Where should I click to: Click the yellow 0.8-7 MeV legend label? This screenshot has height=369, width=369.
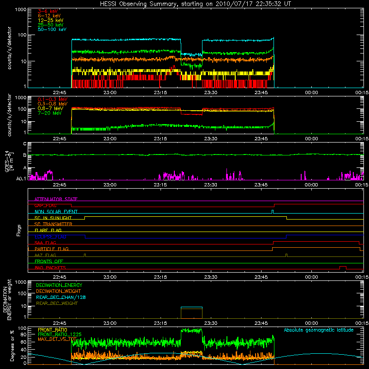click(x=50, y=108)
